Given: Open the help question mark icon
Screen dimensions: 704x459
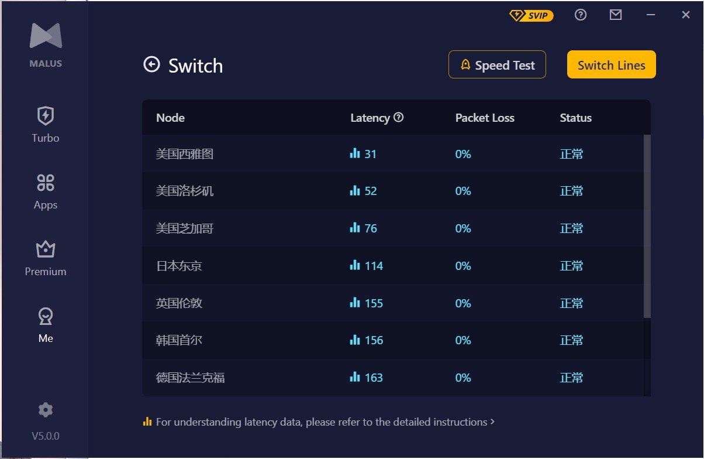Looking at the screenshot, I should point(581,15).
